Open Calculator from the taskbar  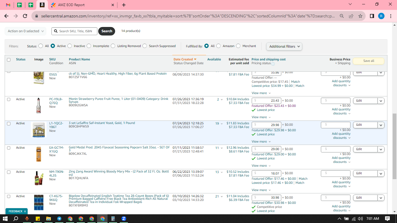pos(113,219)
